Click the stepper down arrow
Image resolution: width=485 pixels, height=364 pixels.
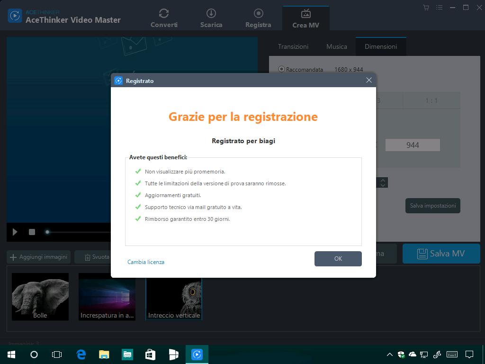coord(383,185)
